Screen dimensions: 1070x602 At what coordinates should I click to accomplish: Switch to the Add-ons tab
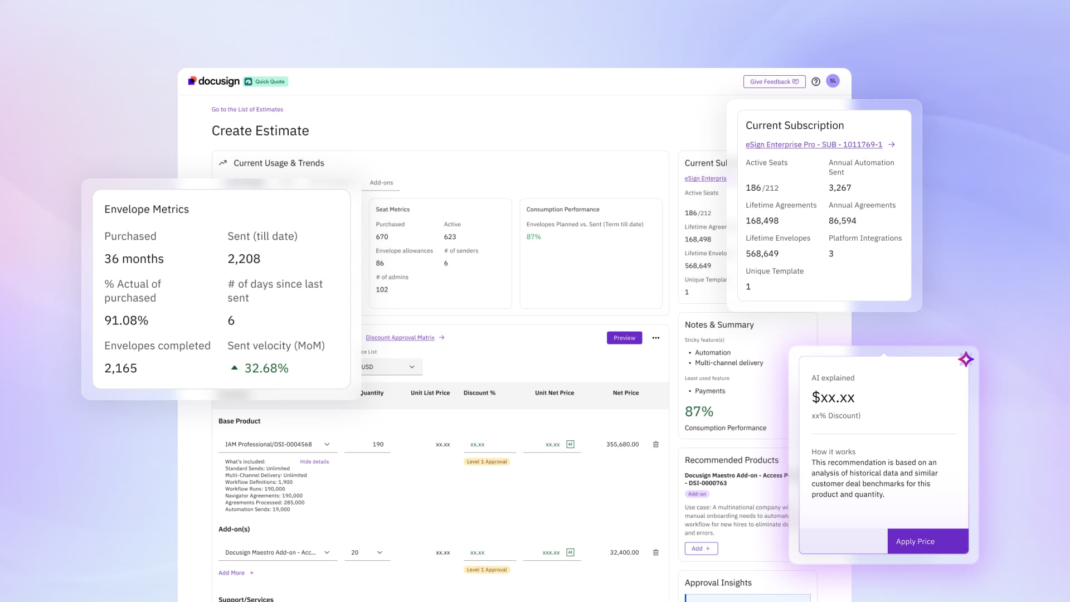point(381,182)
